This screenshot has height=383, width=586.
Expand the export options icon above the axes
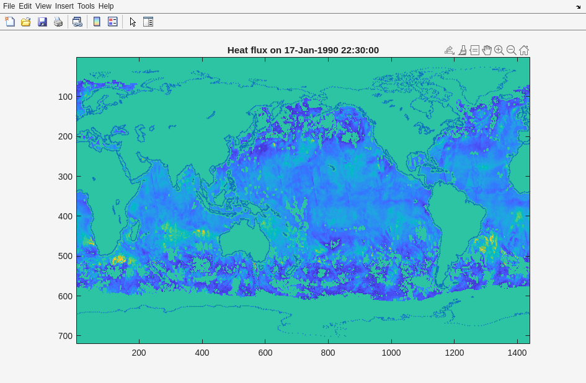pyautogui.click(x=450, y=50)
